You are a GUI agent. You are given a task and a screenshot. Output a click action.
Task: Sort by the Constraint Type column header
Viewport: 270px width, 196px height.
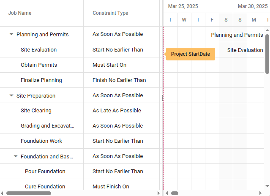click(110, 13)
